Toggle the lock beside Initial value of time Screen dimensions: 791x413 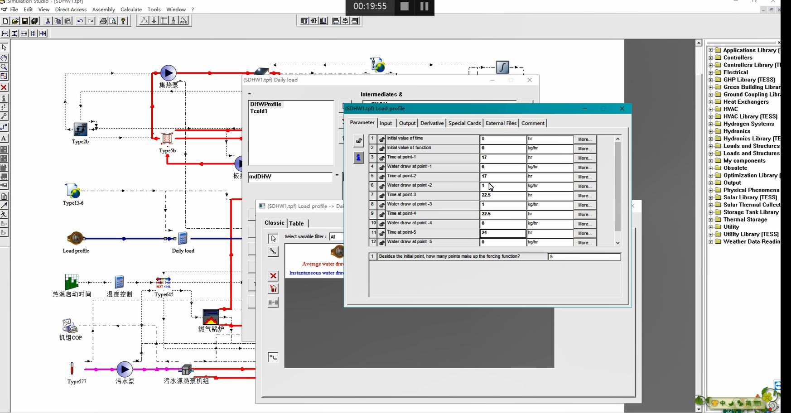pos(381,139)
